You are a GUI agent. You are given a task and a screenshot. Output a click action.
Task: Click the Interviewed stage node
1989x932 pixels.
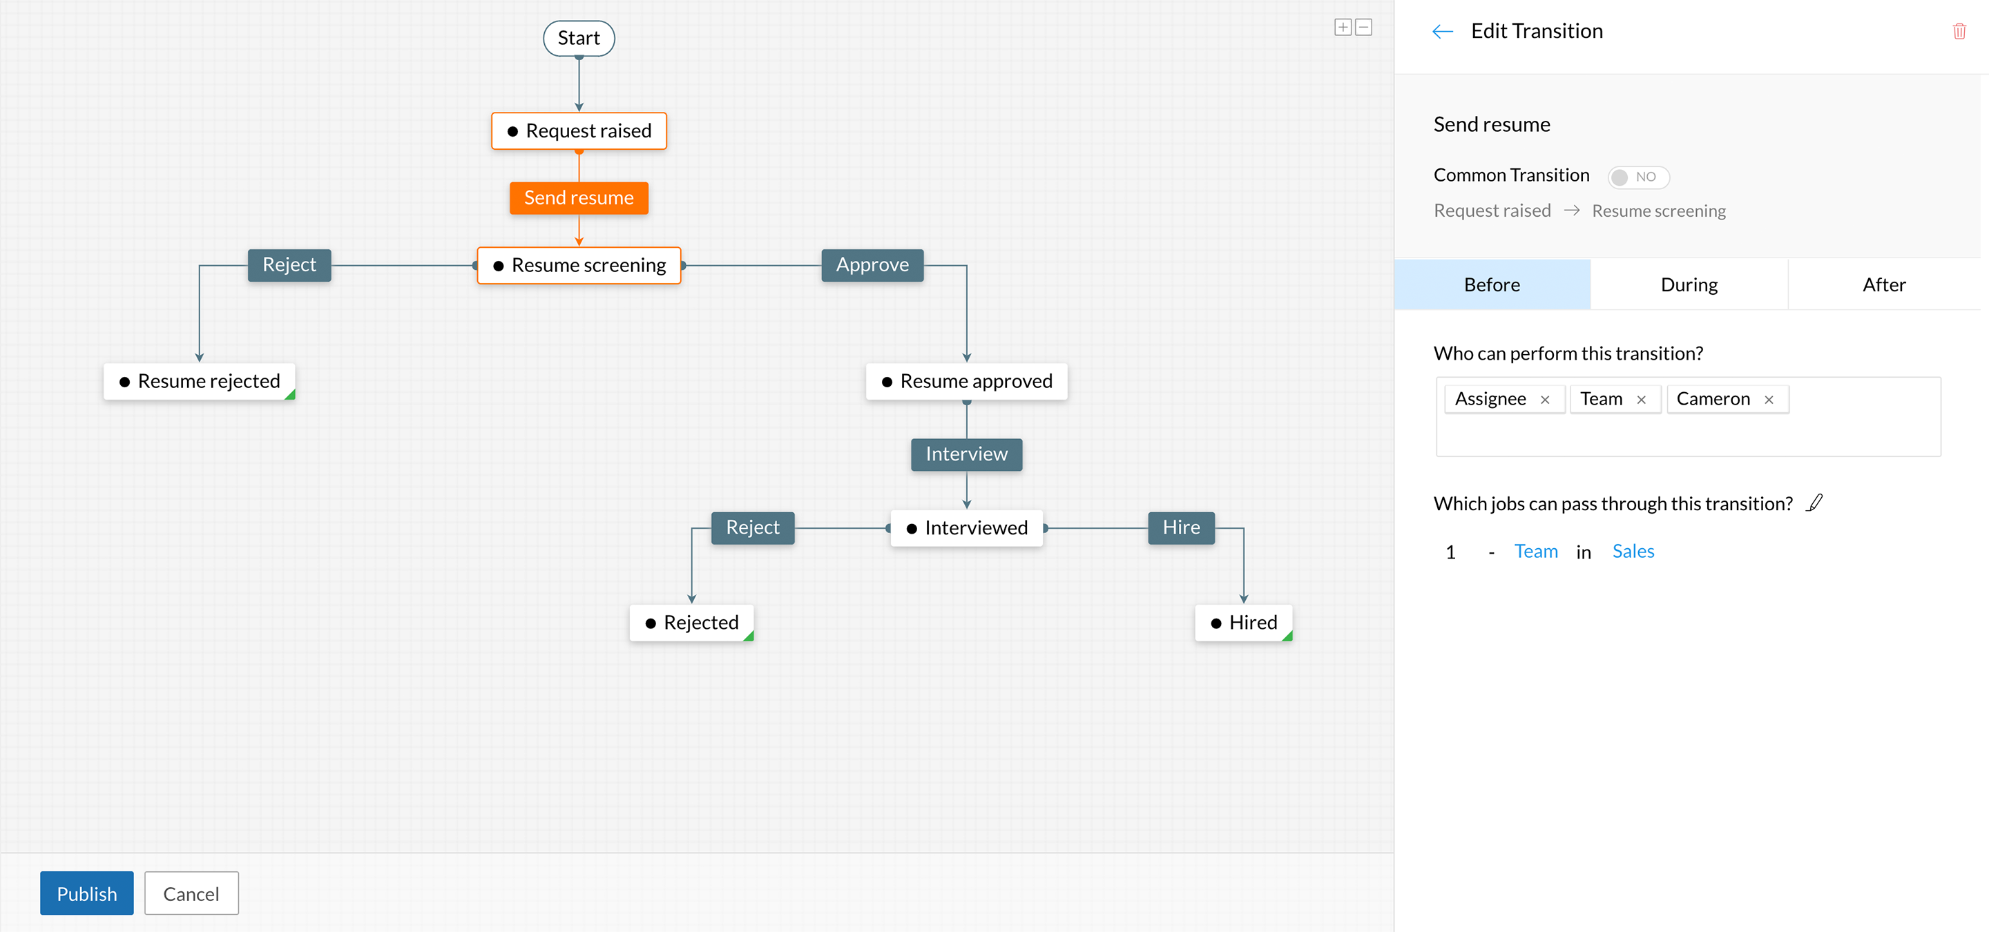(x=966, y=529)
